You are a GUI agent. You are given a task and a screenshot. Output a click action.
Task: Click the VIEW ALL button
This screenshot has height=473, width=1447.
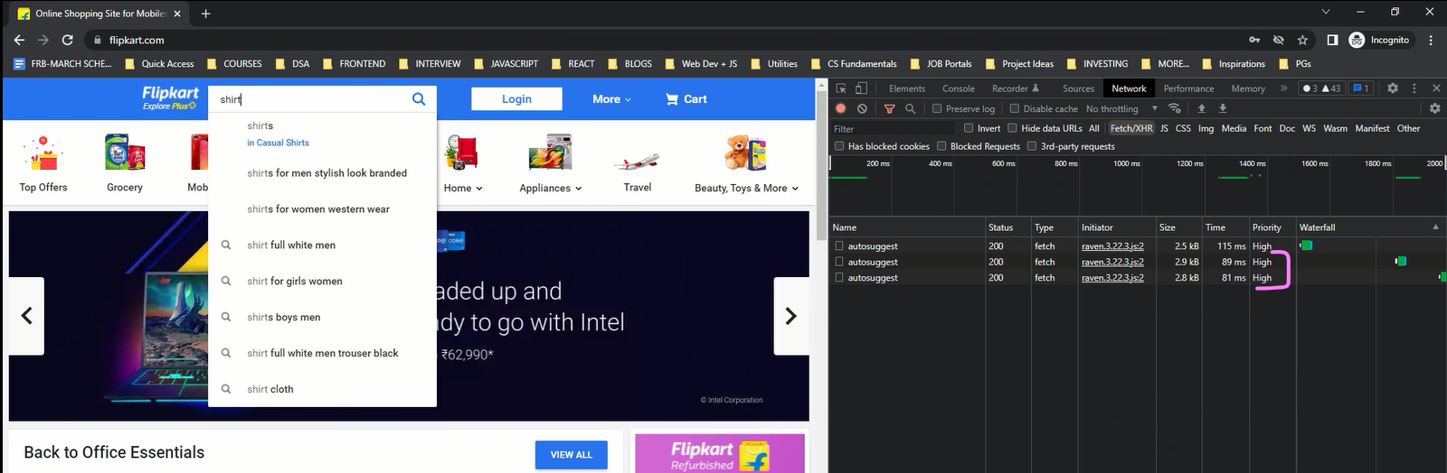572,454
